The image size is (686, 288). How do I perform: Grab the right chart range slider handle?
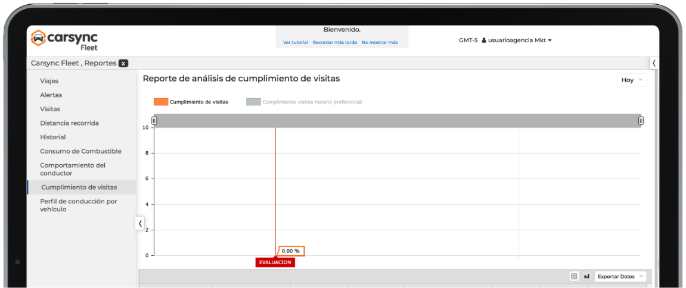coord(641,121)
